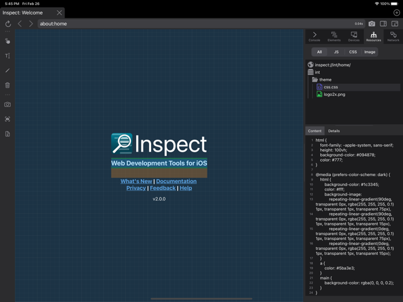
Task: Click the color: #5ba3e3 code line
Action: tap(340, 268)
